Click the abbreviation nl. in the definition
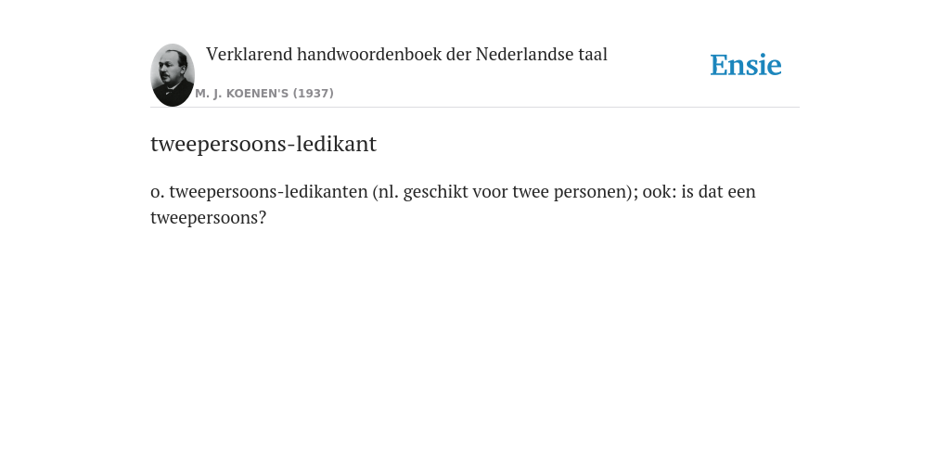 pos(389,191)
